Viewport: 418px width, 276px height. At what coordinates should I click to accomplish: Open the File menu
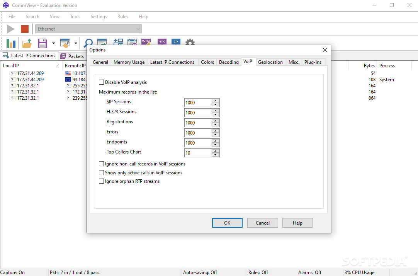(x=12, y=17)
